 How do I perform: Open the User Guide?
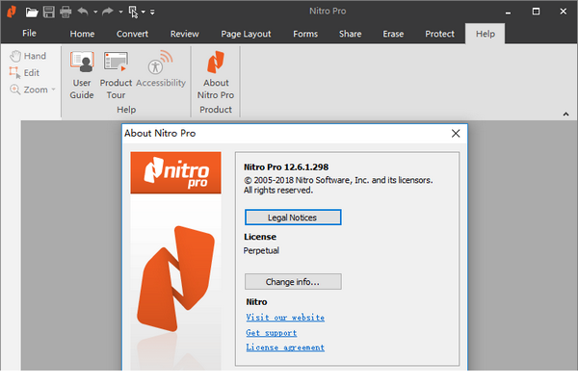pyautogui.click(x=82, y=75)
